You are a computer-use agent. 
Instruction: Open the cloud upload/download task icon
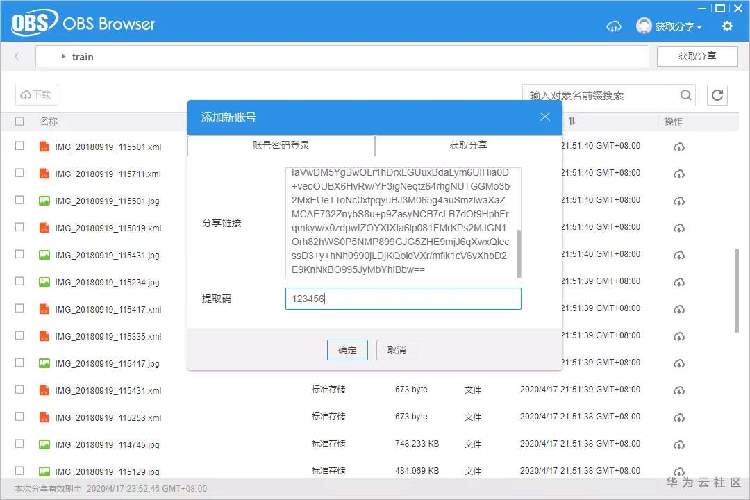[614, 26]
